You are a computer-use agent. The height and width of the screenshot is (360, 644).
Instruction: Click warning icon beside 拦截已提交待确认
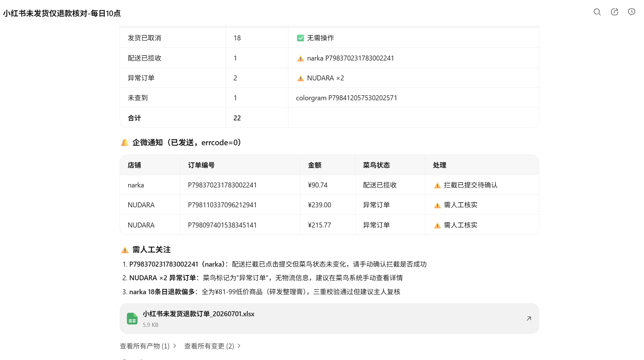coord(437,185)
